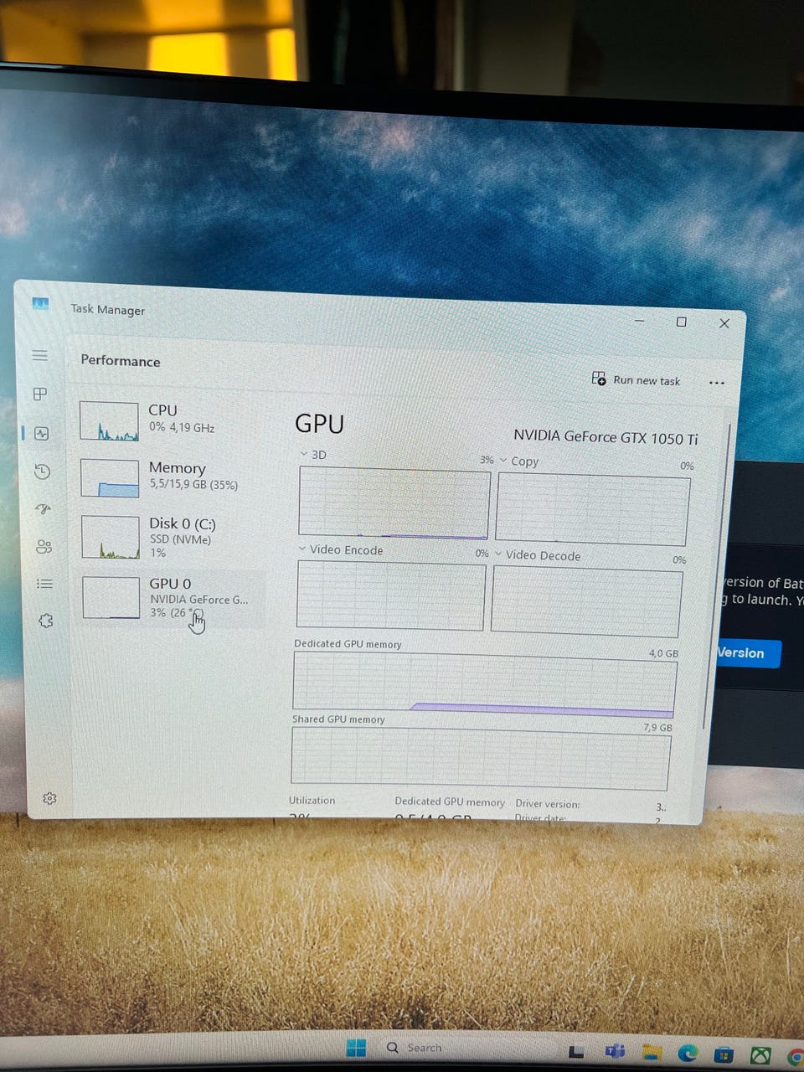Image resolution: width=804 pixels, height=1072 pixels.
Task: Open Microsoft Teams from the taskbar
Action: point(616,1052)
